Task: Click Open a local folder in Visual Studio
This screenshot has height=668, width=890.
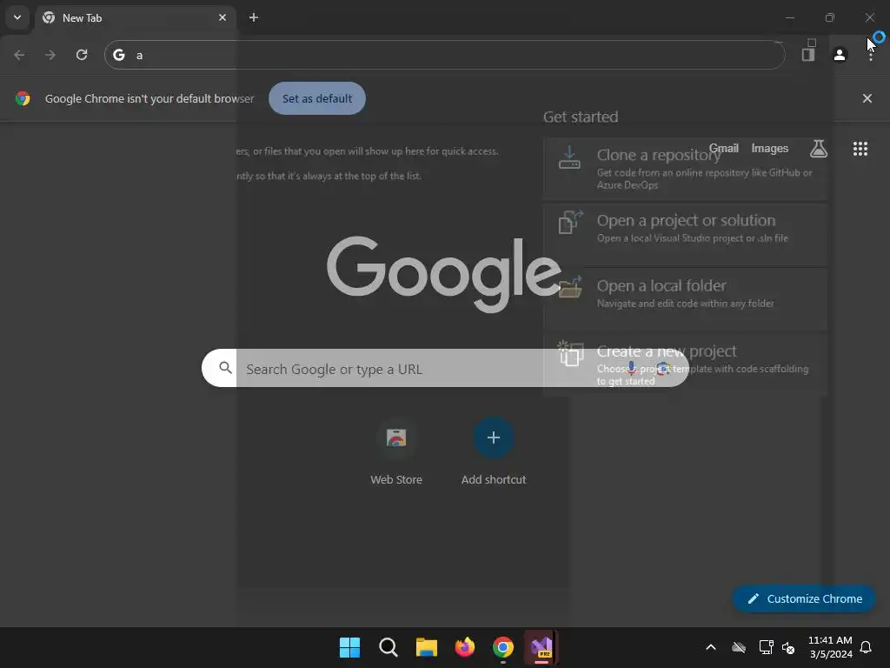Action: (685, 299)
